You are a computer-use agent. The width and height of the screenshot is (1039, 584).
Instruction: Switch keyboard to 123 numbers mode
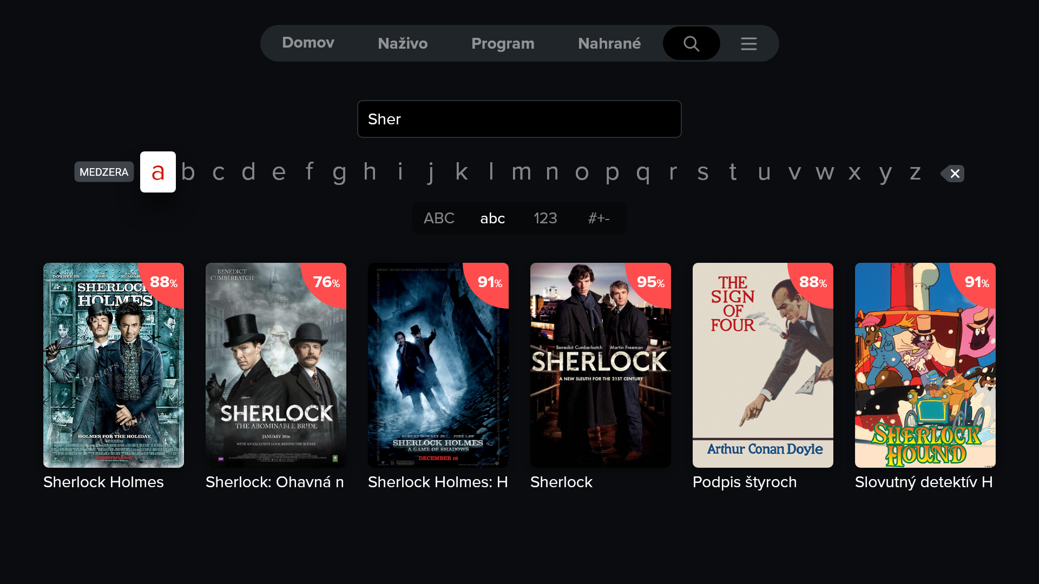(x=545, y=218)
